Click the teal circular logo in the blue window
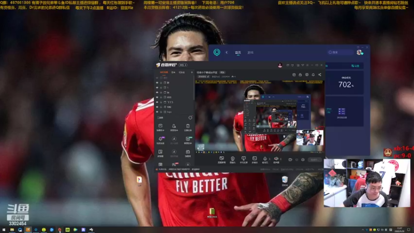The image size is (414, 233). coord(217,52)
